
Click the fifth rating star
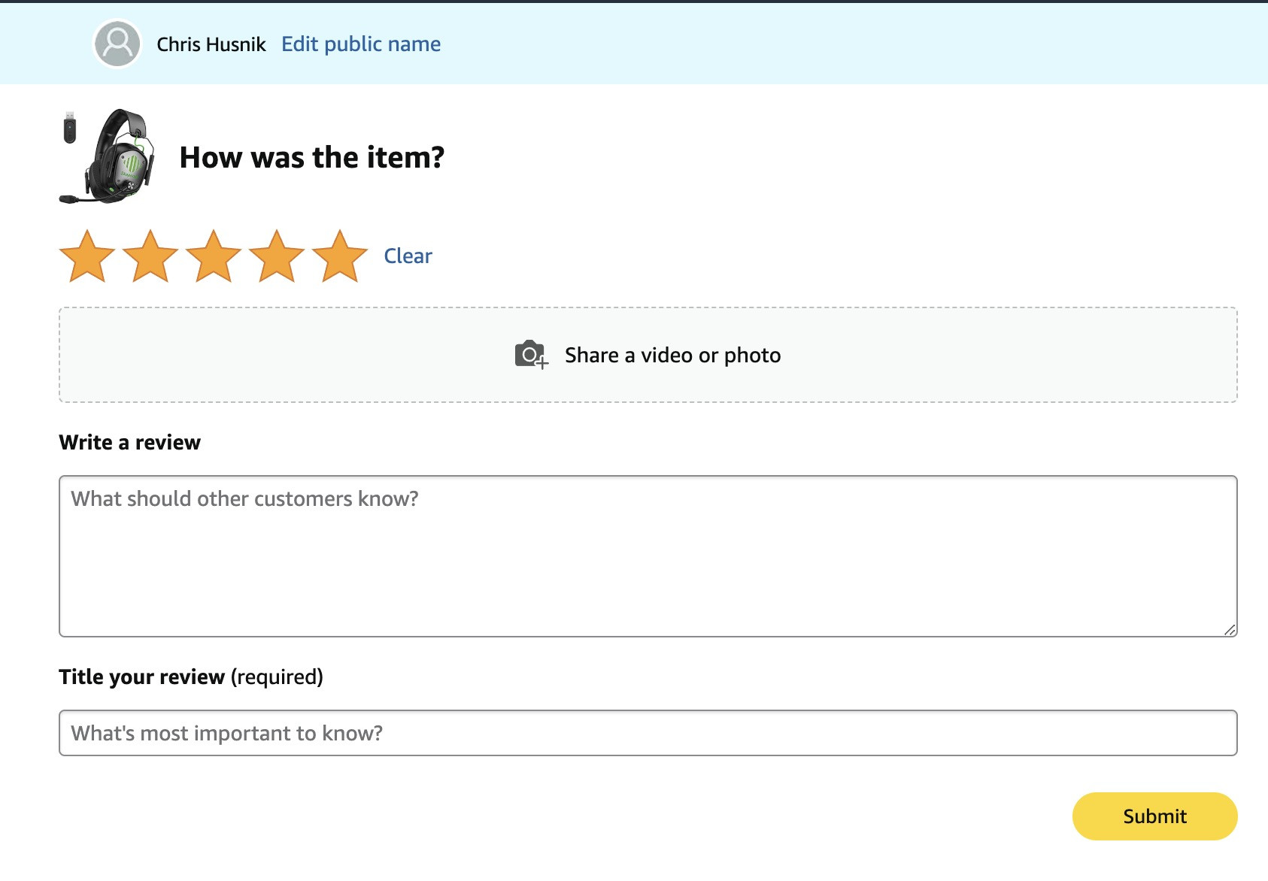point(340,256)
